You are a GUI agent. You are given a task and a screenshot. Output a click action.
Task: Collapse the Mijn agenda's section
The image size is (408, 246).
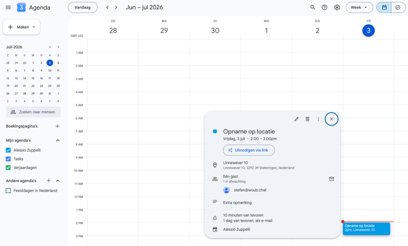58,140
